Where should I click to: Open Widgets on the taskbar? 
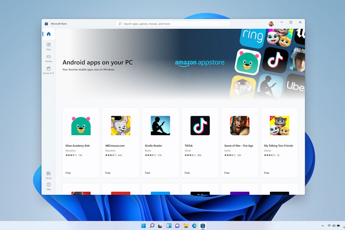[x=169, y=225]
